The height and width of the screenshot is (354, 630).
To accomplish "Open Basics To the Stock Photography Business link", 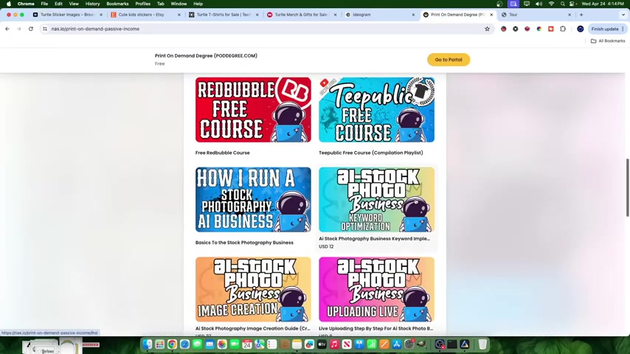I will 244,243.
